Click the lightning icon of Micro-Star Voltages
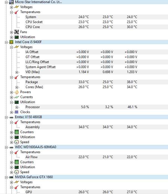Screen dimensions: 168x194 pyautogui.click(x=17, y=7)
